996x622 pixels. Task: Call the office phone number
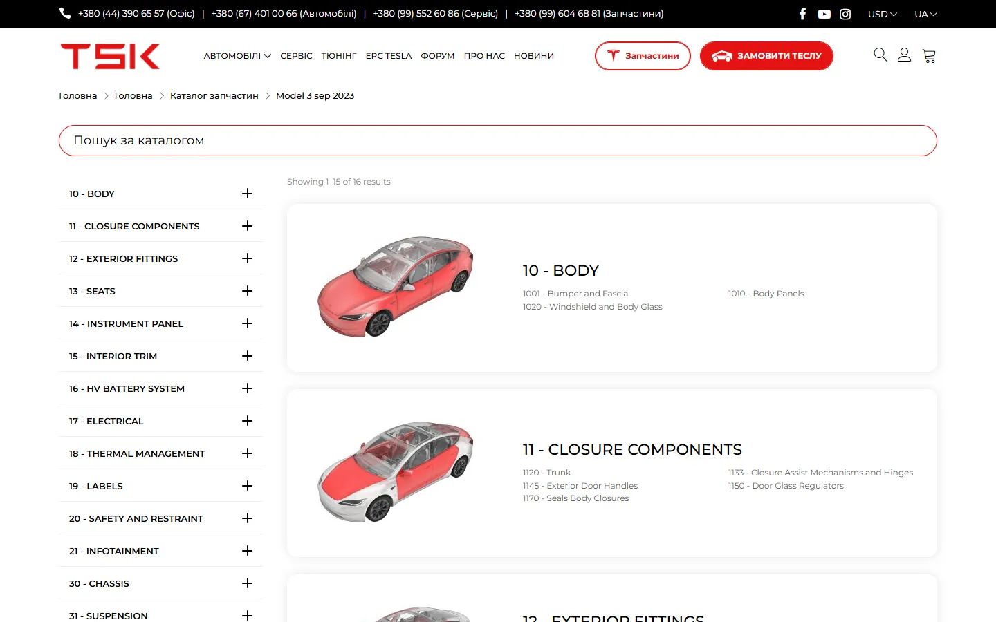(x=136, y=14)
